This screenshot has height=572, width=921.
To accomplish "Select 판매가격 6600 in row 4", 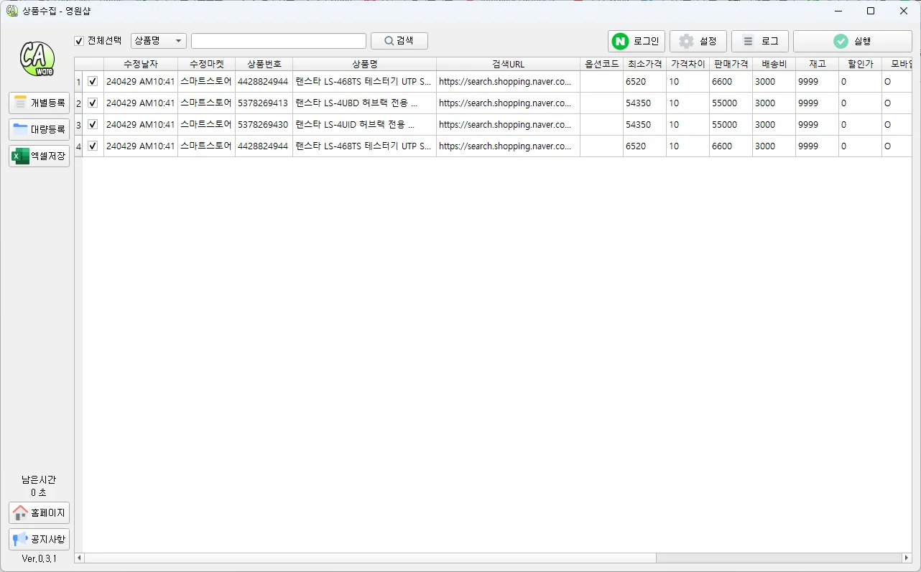I will (x=731, y=146).
